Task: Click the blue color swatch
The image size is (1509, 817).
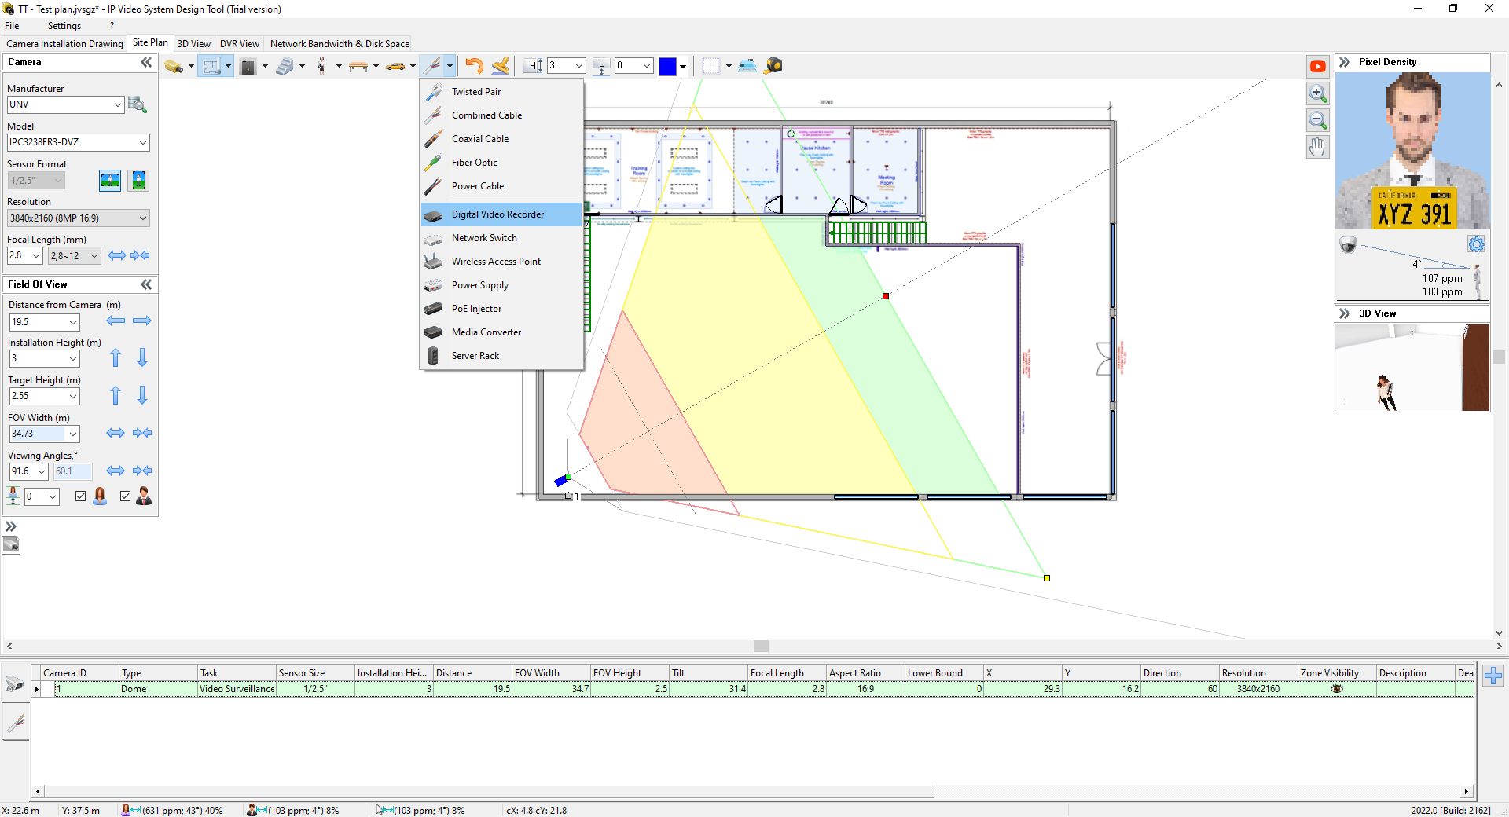Action: [667, 67]
